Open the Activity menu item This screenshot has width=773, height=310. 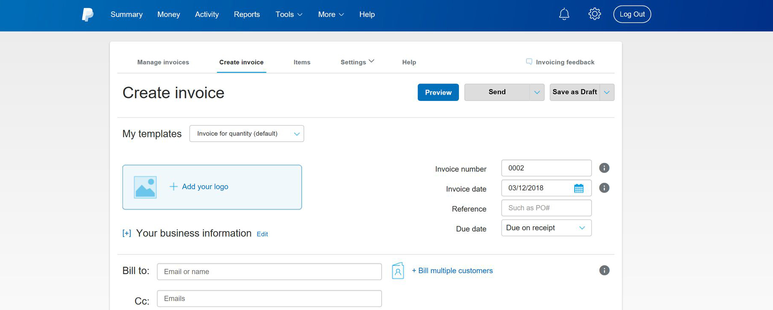point(207,14)
